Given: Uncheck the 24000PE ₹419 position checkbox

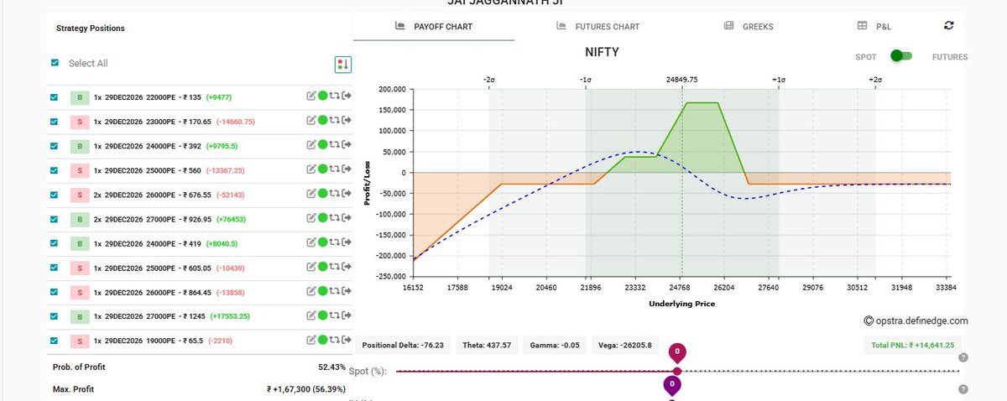Looking at the screenshot, I should coord(55,243).
